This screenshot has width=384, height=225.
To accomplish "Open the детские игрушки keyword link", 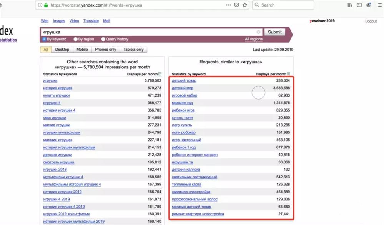I will 58,155.
